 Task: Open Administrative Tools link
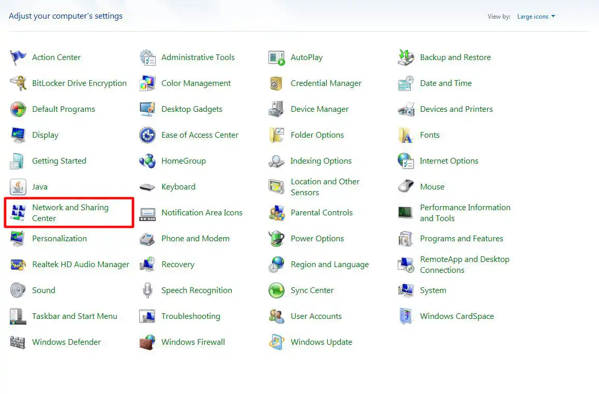[198, 57]
